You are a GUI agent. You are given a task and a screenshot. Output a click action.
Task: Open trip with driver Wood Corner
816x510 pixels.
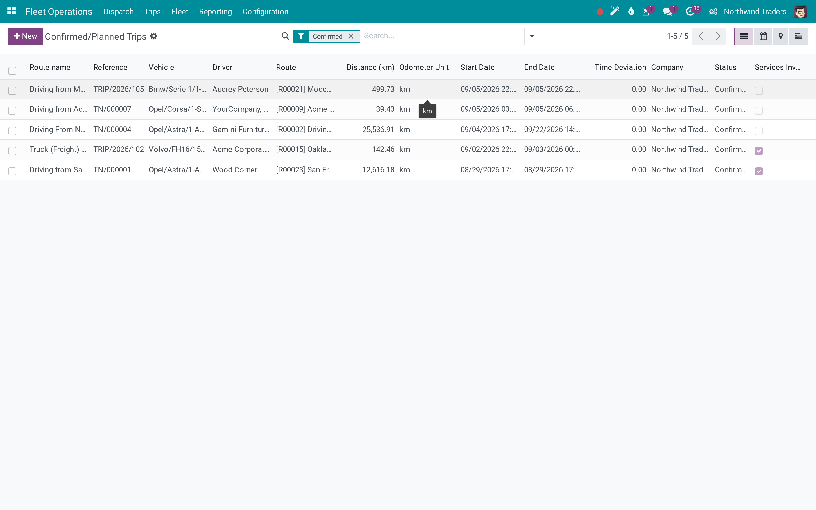tap(235, 170)
